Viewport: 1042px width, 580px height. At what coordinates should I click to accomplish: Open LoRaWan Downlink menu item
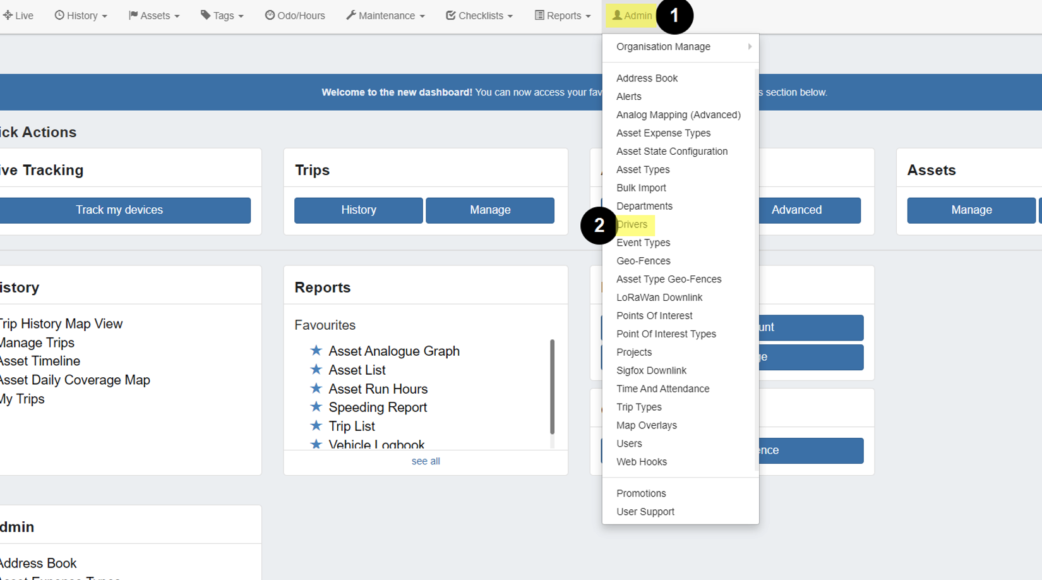[x=659, y=298]
